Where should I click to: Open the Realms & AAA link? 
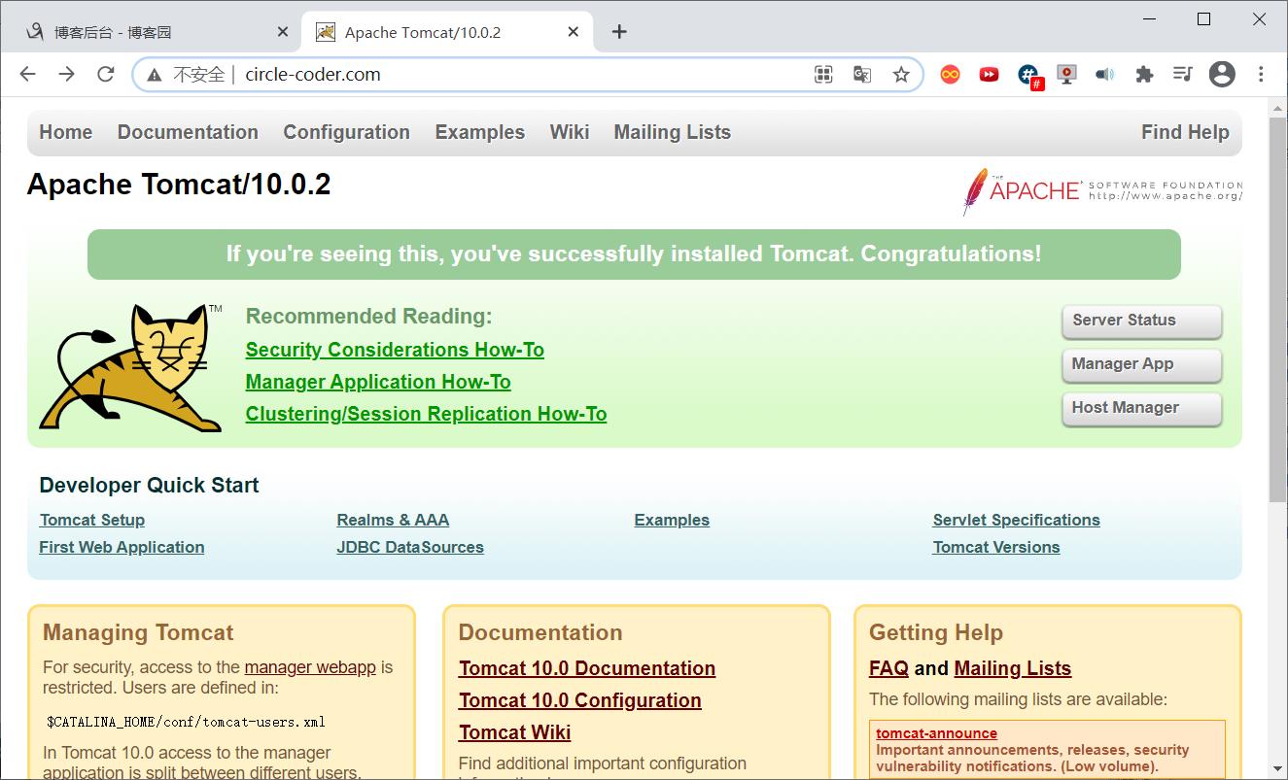point(393,520)
